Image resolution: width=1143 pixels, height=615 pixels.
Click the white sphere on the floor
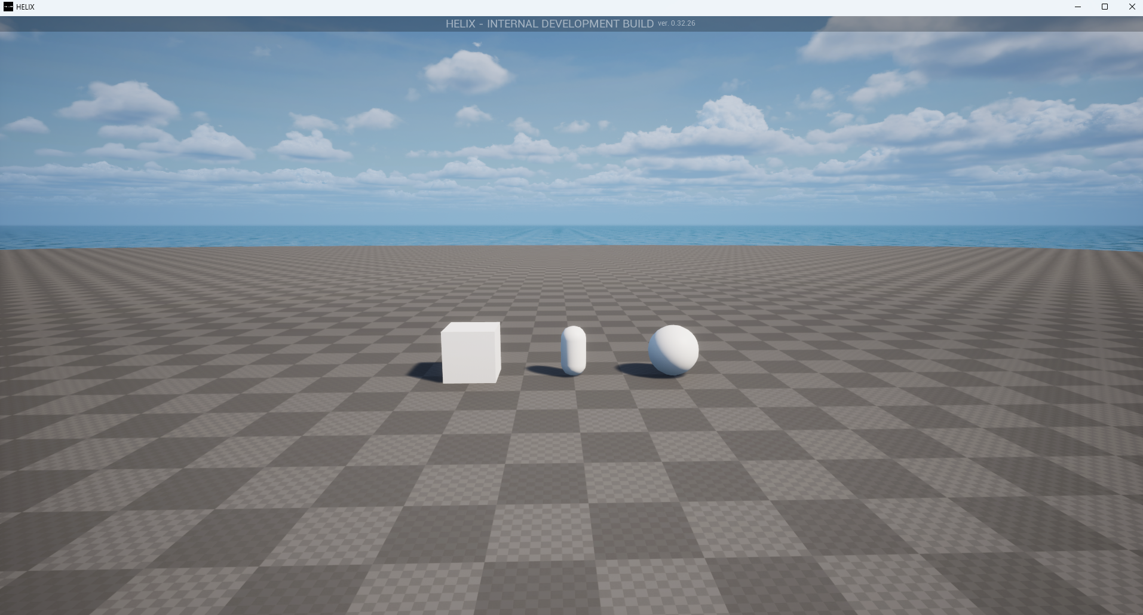tap(673, 350)
